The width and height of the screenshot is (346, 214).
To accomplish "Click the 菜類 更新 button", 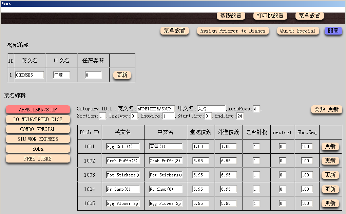I will tap(326, 110).
